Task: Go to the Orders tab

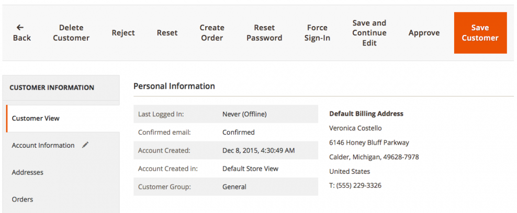Action: (23, 199)
